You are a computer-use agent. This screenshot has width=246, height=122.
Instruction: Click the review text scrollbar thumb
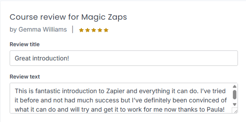click(234, 95)
